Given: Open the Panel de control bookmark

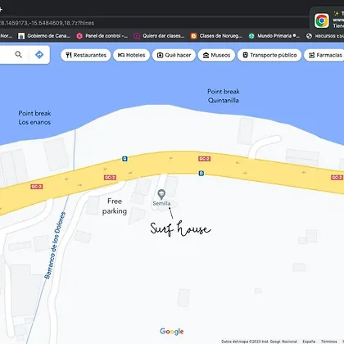Looking at the screenshot, I should pyautogui.click(x=102, y=36).
